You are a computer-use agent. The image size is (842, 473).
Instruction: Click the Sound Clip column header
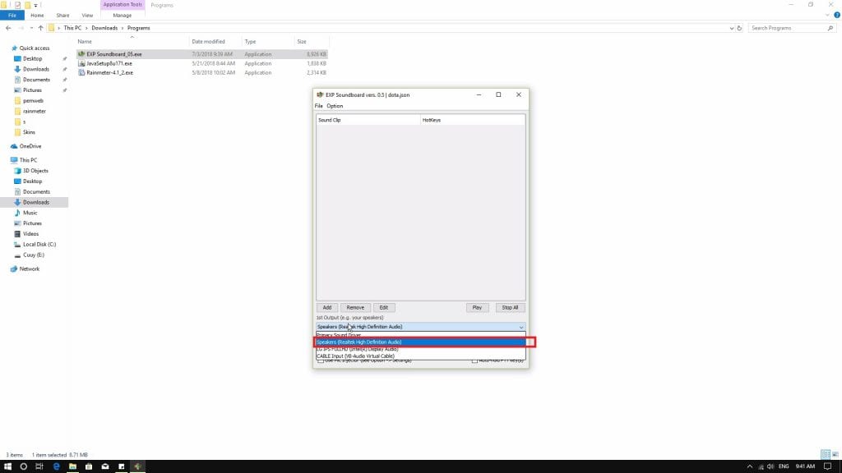tap(368, 120)
